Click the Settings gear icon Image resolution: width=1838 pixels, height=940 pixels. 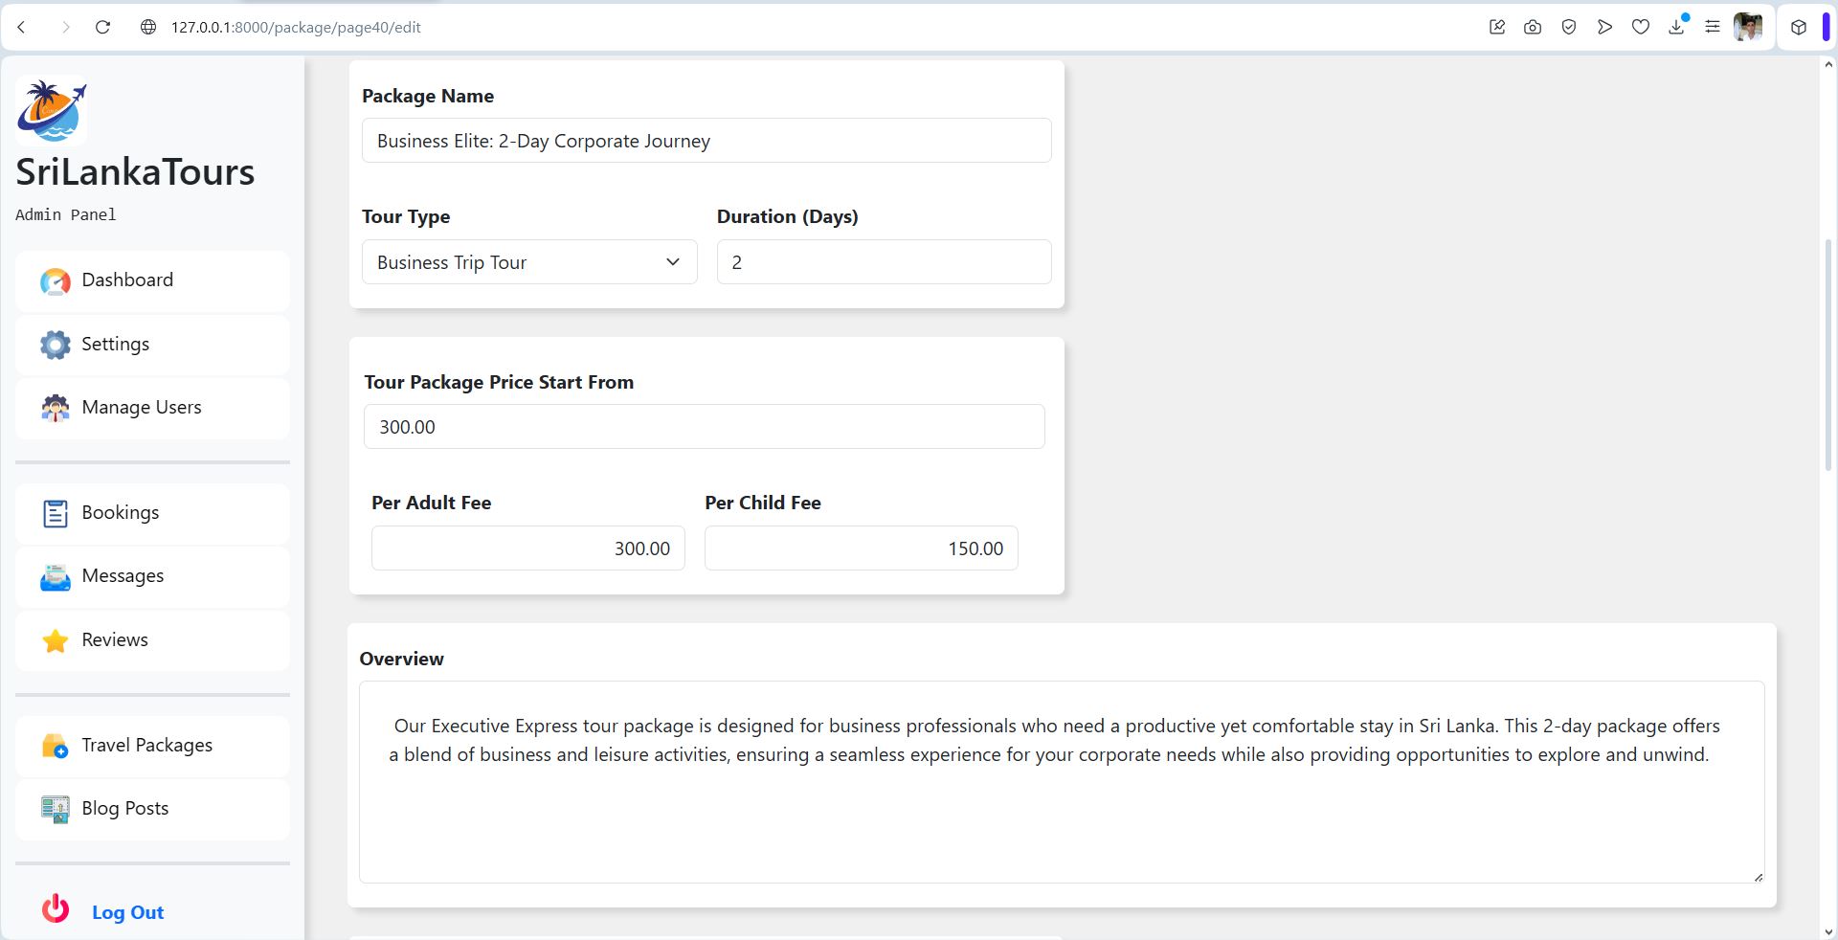coord(56,345)
